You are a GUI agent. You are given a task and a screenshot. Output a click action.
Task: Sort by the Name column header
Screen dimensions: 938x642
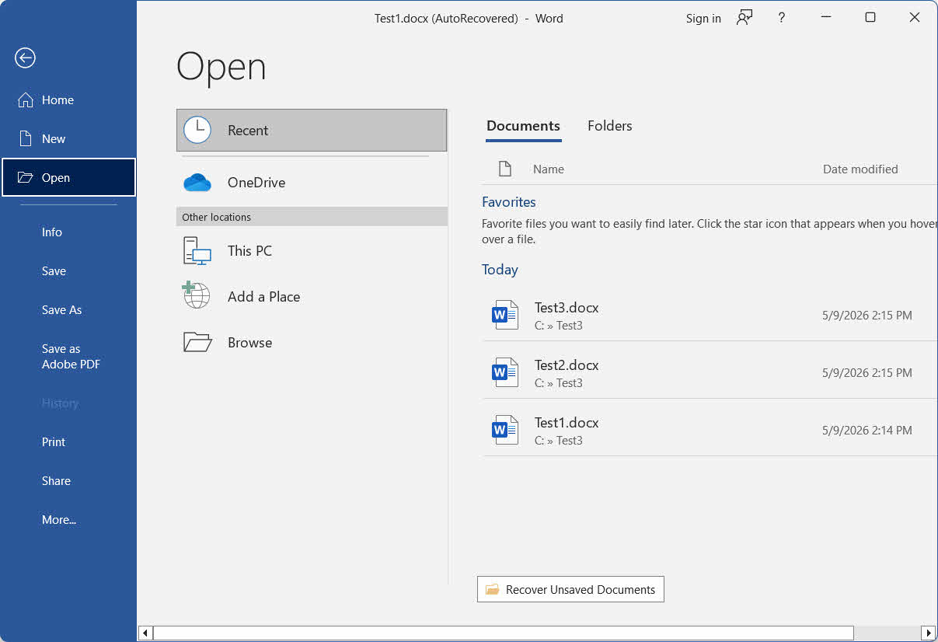point(549,169)
